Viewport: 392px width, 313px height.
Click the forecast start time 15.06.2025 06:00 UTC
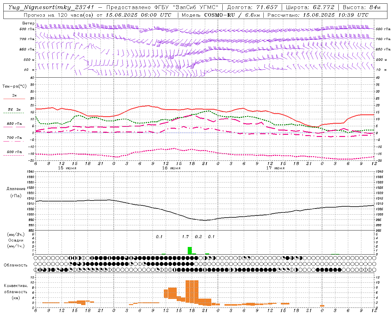coord(139,15)
